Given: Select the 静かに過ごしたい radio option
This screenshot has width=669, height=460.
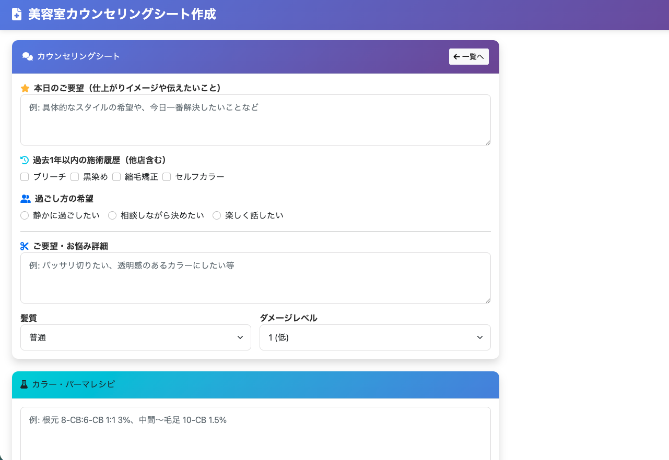Looking at the screenshot, I should click(25, 215).
